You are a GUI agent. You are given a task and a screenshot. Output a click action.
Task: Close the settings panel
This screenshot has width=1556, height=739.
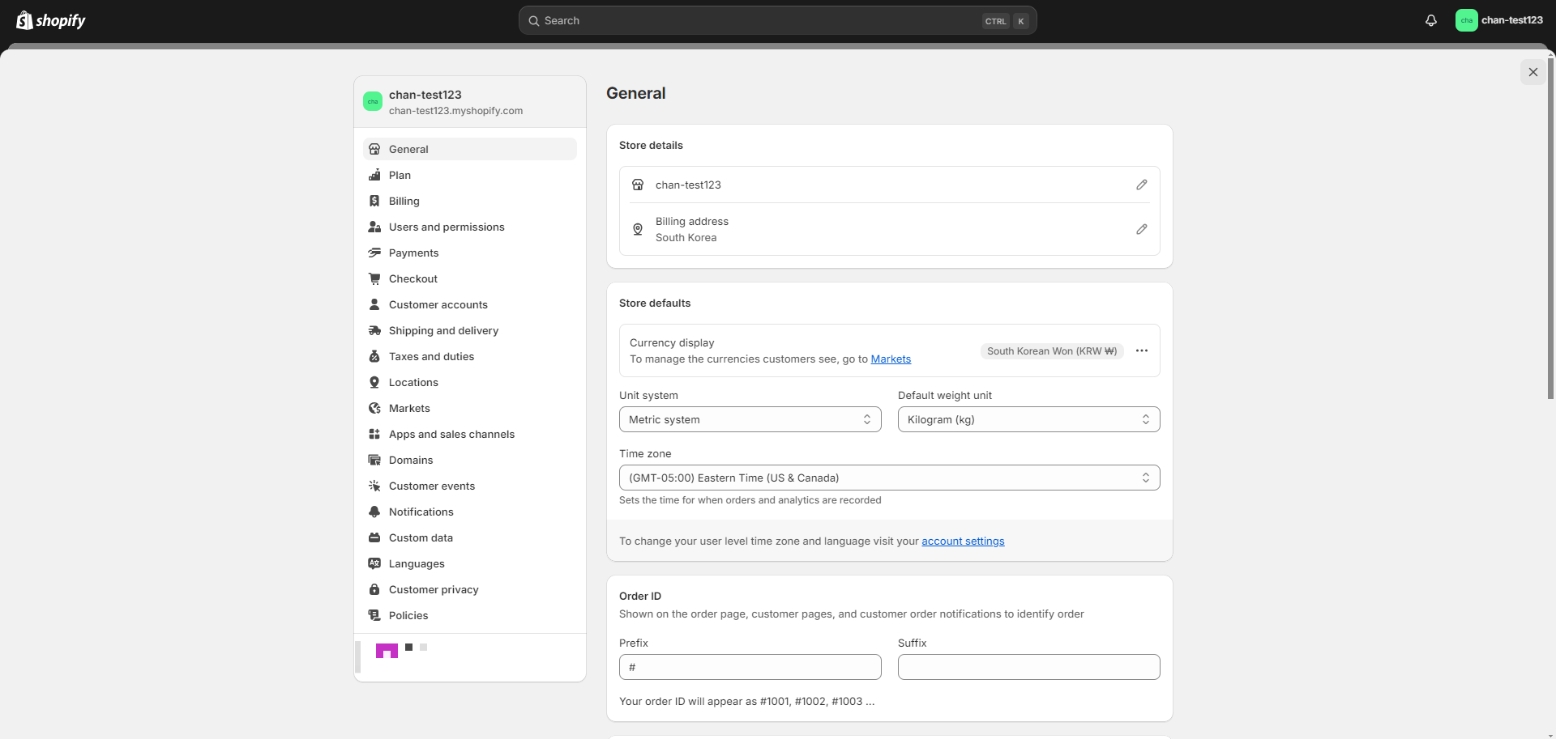[x=1533, y=72]
